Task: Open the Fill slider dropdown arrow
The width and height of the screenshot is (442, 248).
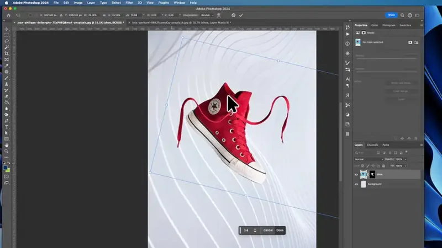Action: [x=406, y=166]
